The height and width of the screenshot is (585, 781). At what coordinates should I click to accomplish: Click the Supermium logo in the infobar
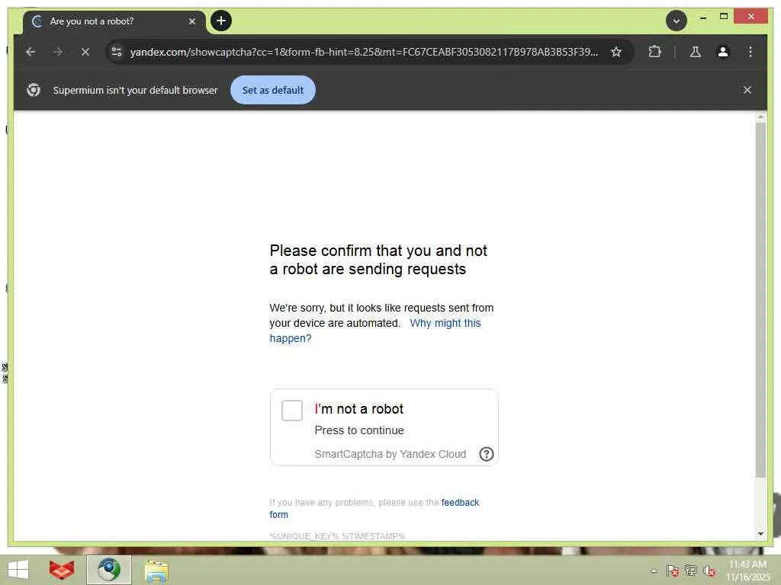tap(34, 90)
